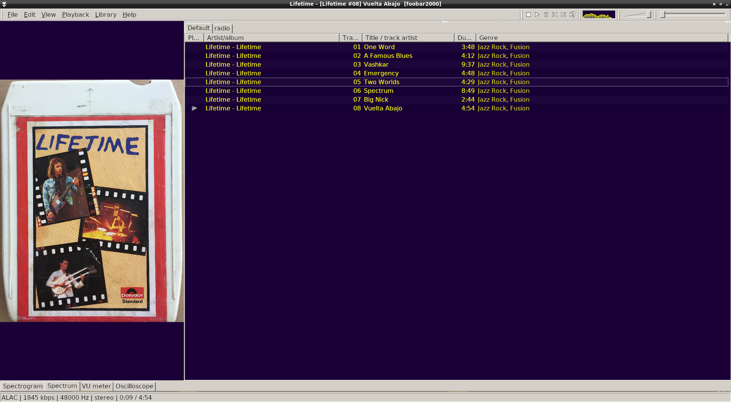This screenshot has width=731, height=402.
Task: Click the Track number column header
Action: pos(351,38)
